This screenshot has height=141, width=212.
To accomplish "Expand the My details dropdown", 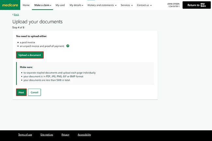I will pyautogui.click(x=76, y=5).
